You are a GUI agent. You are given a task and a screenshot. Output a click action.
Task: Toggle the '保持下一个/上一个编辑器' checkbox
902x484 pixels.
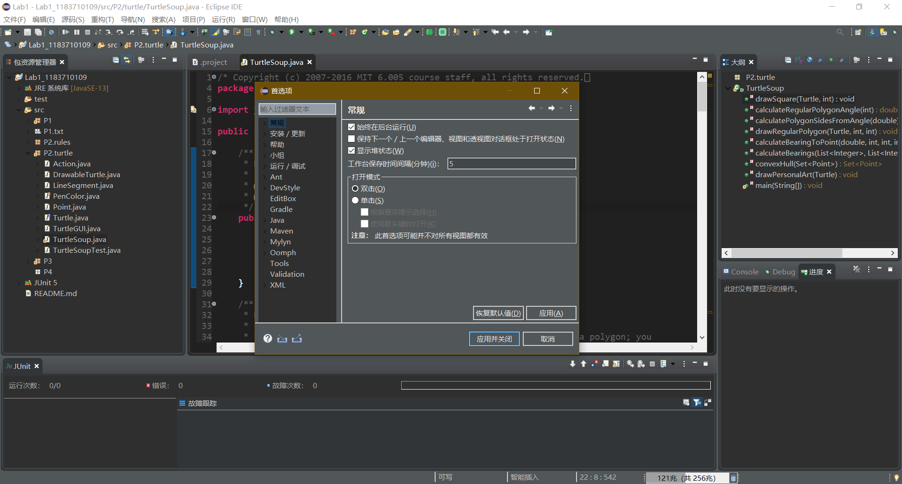pos(351,139)
